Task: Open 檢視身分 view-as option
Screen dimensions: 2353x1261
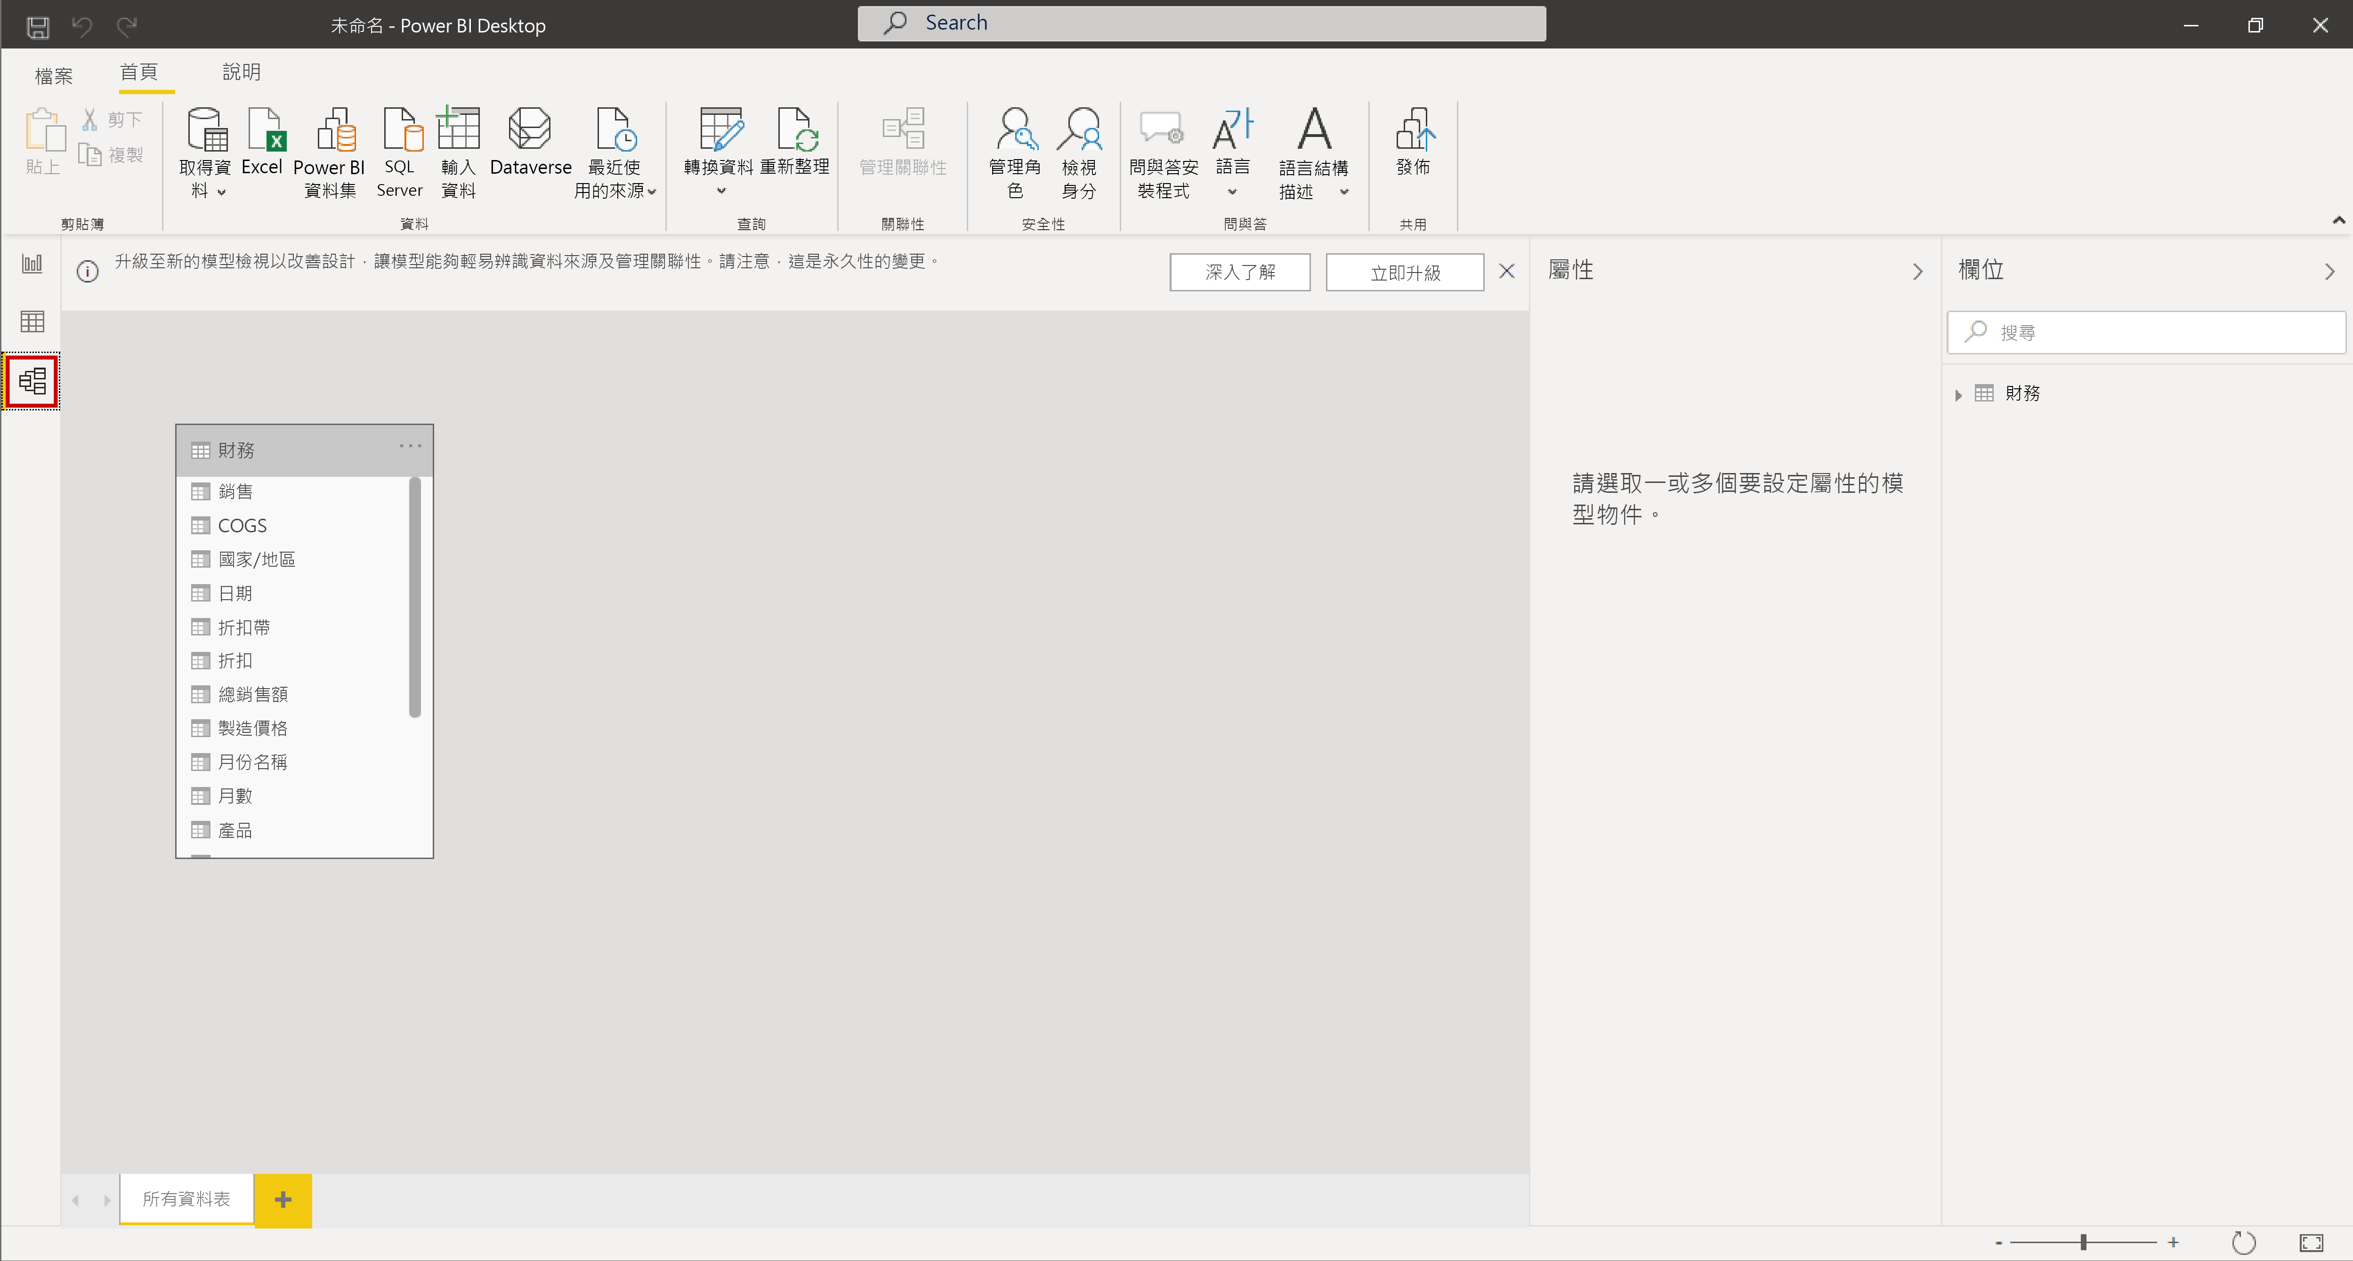Action: tap(1079, 153)
